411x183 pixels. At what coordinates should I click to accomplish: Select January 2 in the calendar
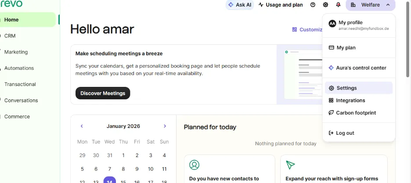(x=137, y=155)
